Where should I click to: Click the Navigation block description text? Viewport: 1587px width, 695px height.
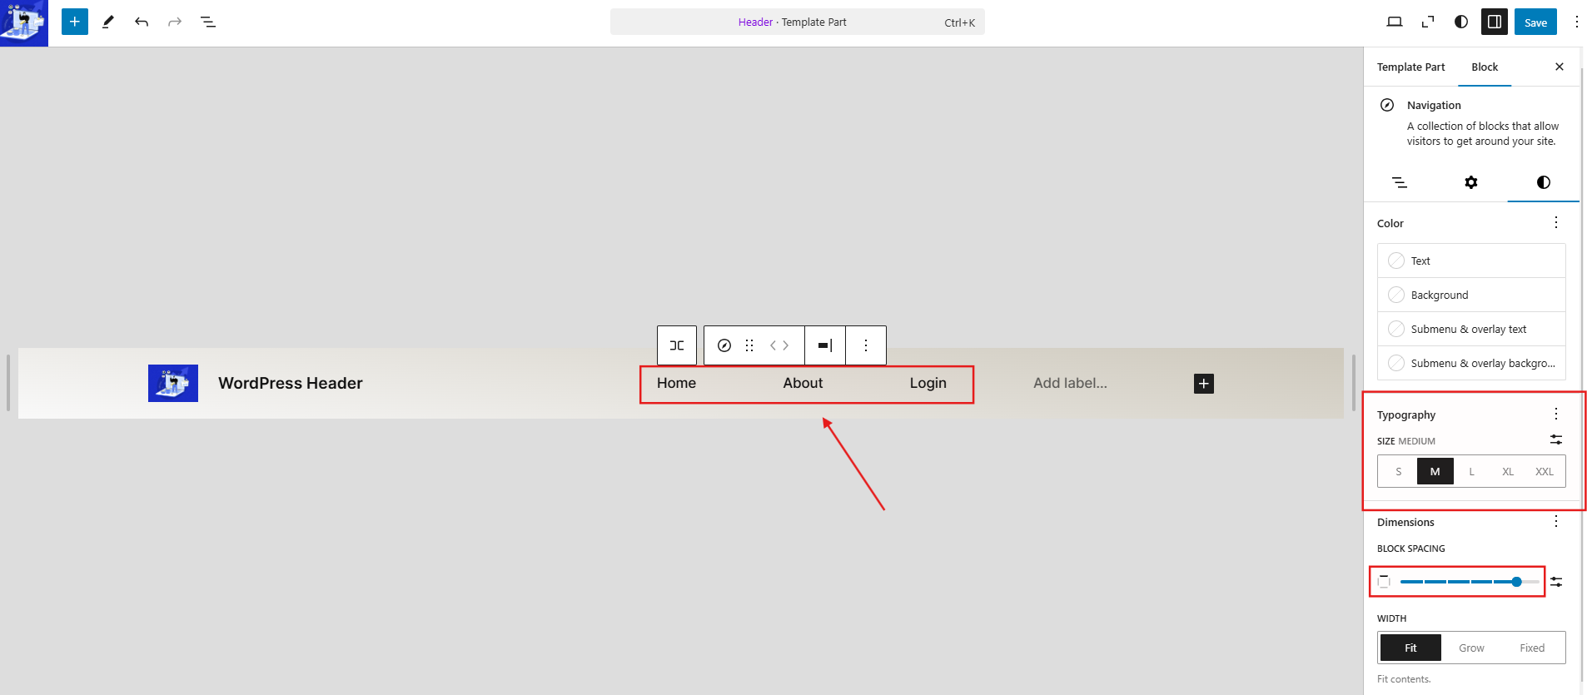click(1483, 134)
